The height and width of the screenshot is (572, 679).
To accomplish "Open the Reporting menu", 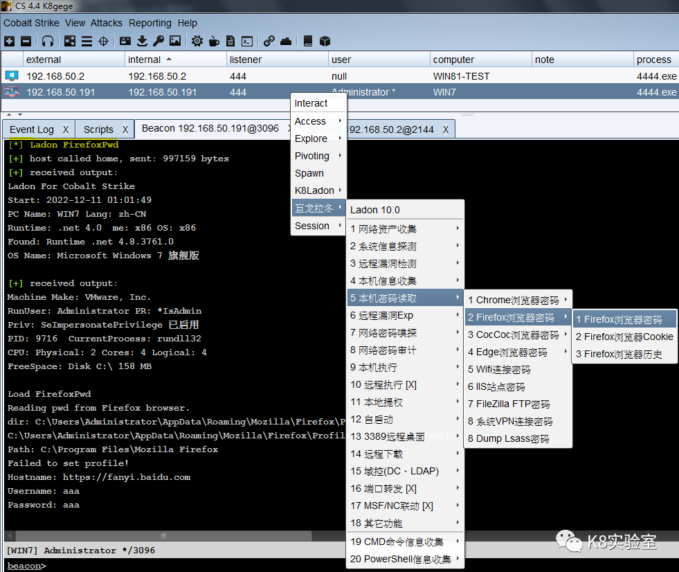I will pos(150,23).
